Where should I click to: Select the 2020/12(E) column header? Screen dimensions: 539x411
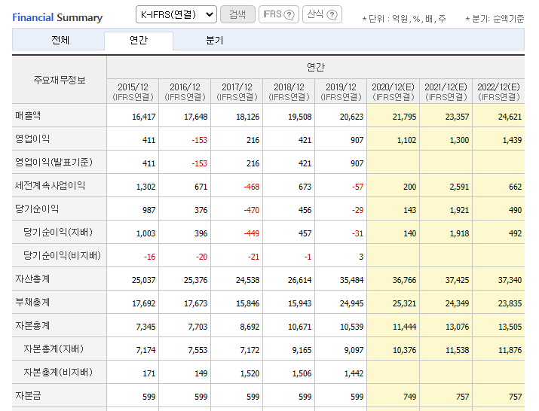(394, 91)
